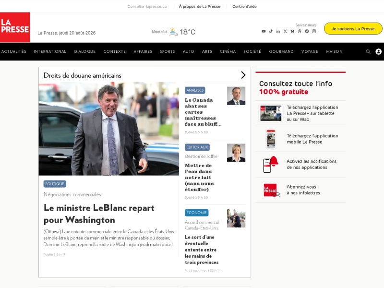Open La Presse Facebook icon
384x288 pixels.
(307, 31)
